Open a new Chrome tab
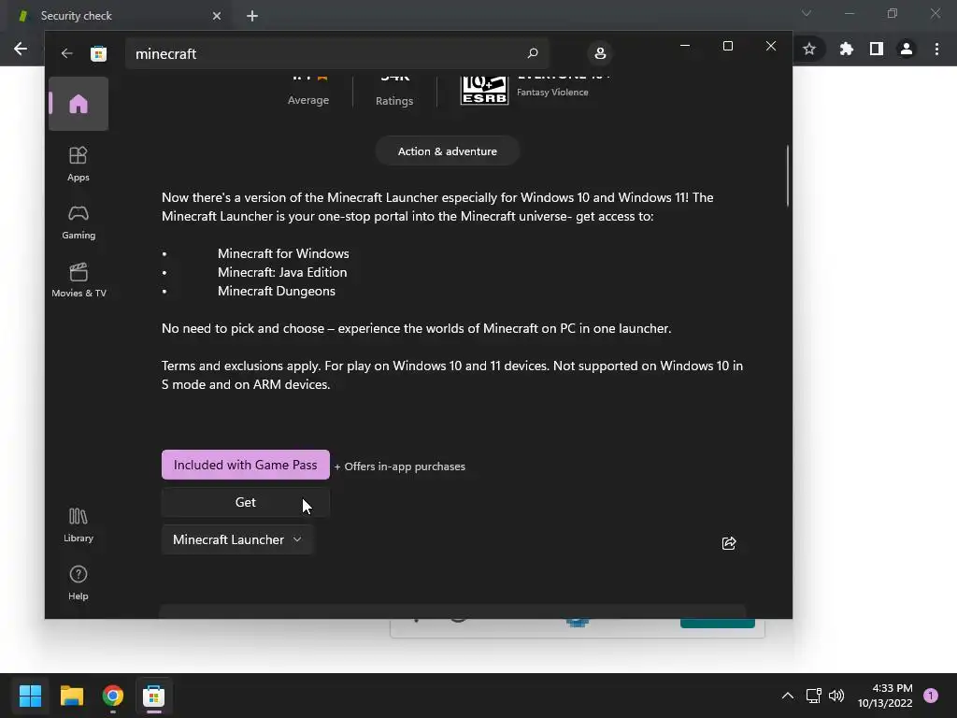Viewport: 957px width, 718px height. coord(252,16)
